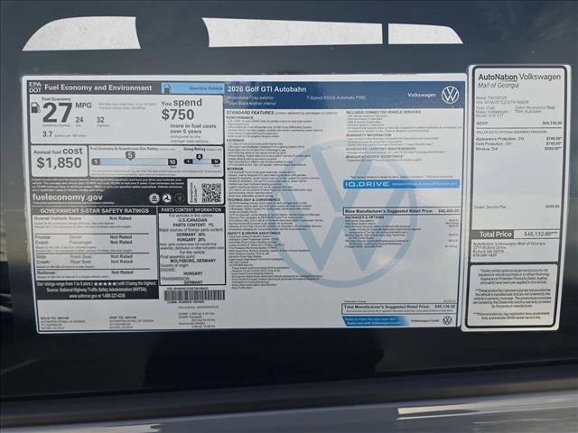Image resolution: width=578 pixels, height=433 pixels.
Task: Click the EPA seal icon next to fueleconomy.gov
Action: [x=154, y=198]
